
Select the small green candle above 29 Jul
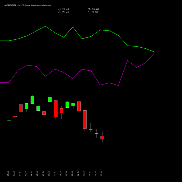96,133
